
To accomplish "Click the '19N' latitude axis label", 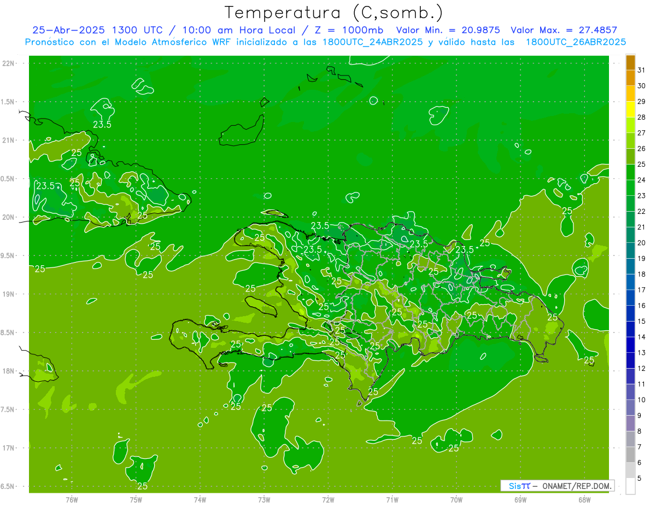I will (8, 294).
